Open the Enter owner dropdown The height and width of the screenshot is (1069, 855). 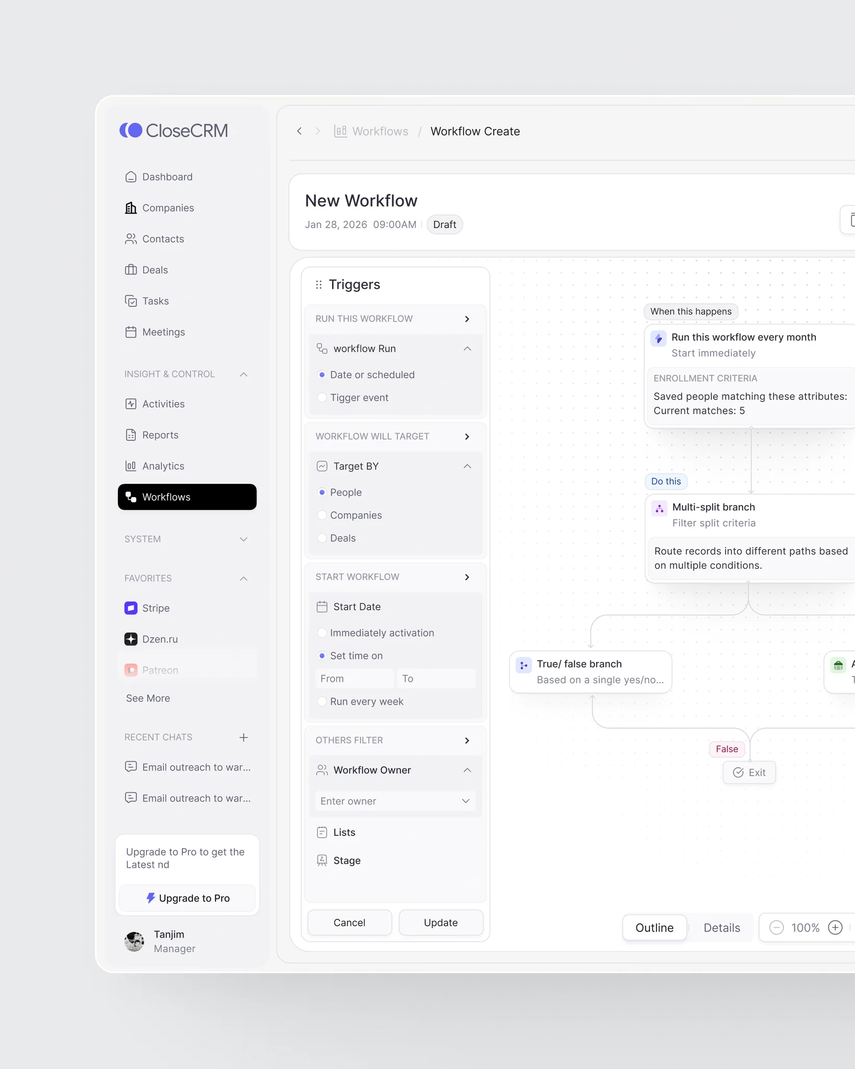[395, 801]
